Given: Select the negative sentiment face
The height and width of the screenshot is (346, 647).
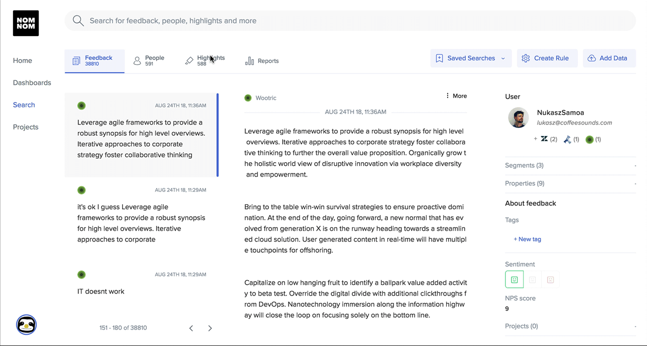Looking at the screenshot, I should 550,280.
